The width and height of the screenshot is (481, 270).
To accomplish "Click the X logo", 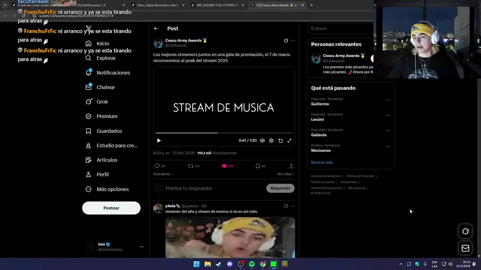I will 89,29.
